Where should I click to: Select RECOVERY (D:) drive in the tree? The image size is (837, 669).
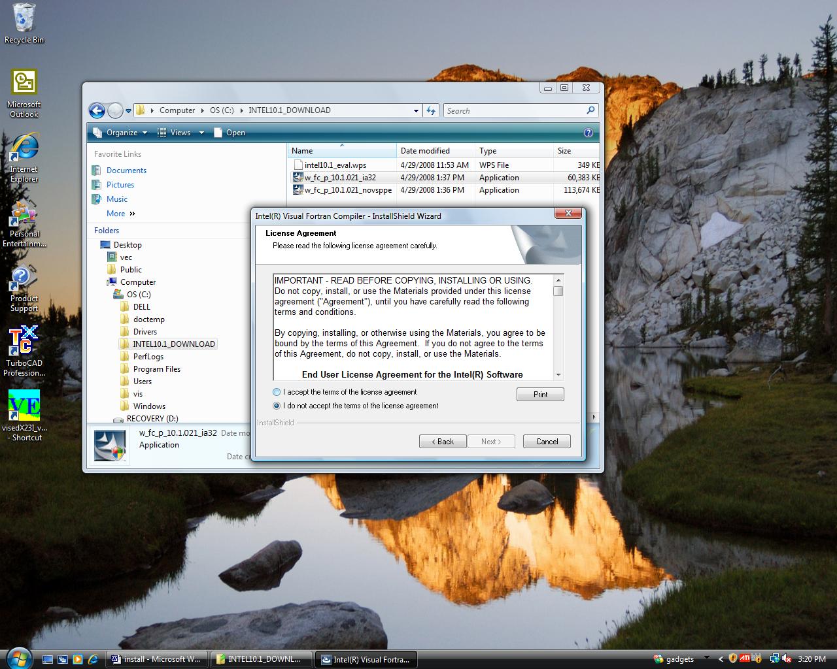pos(152,419)
